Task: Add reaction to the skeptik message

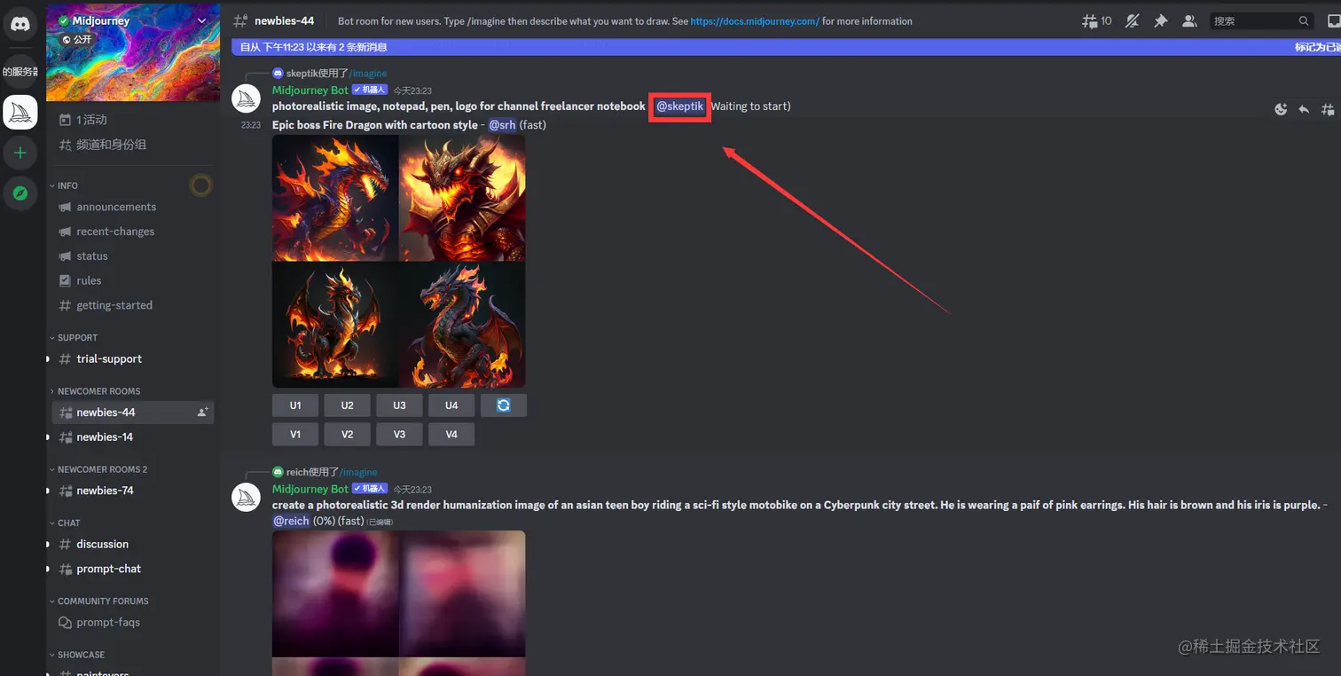Action: [x=1281, y=109]
